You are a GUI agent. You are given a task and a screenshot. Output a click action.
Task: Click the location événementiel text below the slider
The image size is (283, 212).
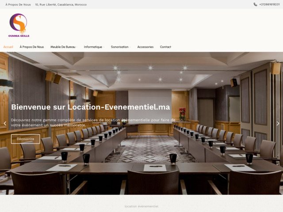[141, 206]
